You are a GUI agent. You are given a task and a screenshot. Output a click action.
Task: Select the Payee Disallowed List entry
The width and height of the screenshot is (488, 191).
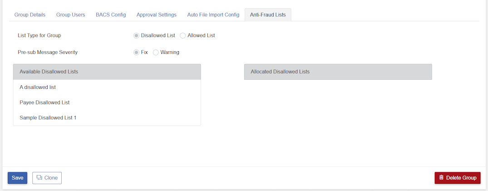tap(107, 103)
